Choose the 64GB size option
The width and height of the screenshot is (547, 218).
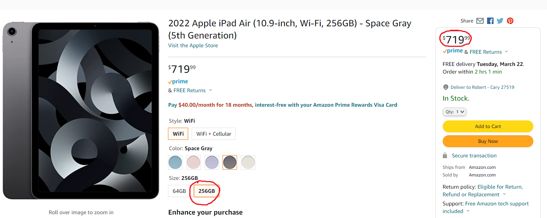point(179,191)
